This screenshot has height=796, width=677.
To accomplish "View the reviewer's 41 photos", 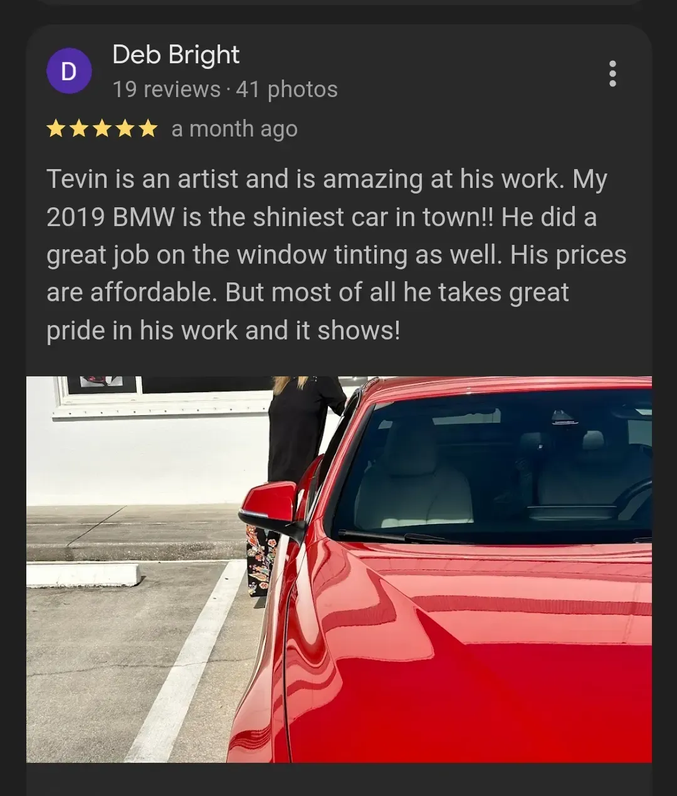I will [286, 90].
